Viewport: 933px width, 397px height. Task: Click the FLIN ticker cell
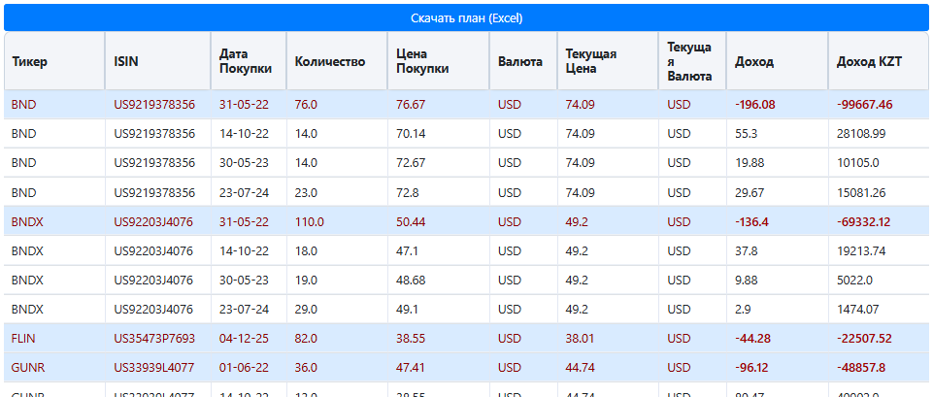click(x=24, y=338)
